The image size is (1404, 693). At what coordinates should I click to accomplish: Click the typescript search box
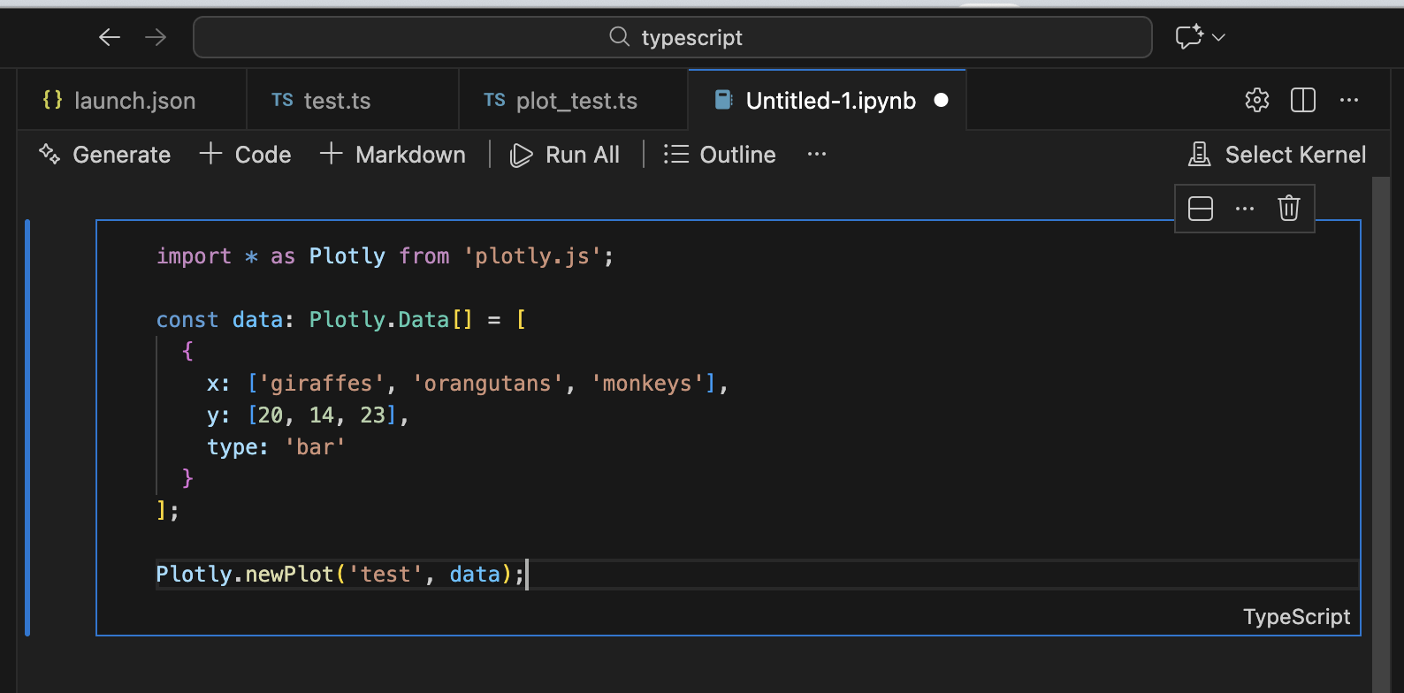click(x=673, y=37)
